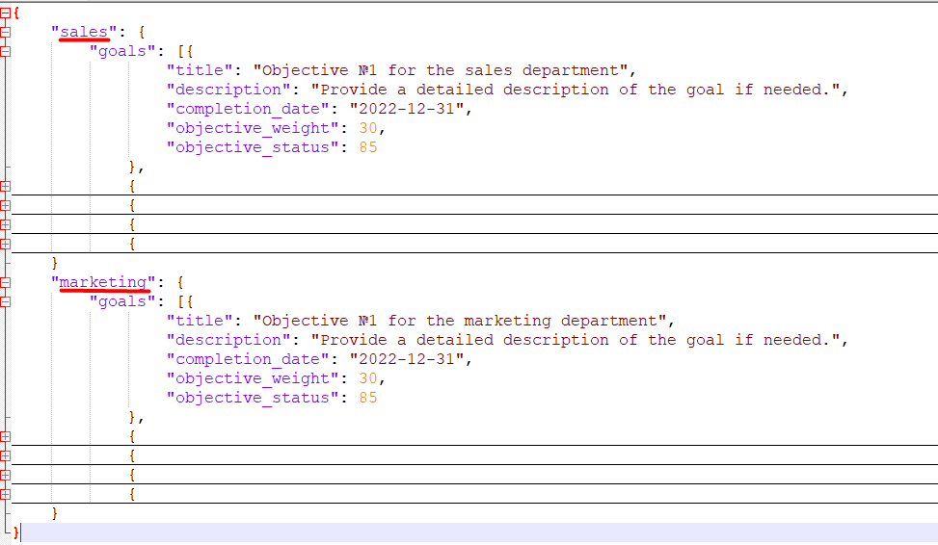Expand the last collapsed goal under marketing

pos(5,494)
